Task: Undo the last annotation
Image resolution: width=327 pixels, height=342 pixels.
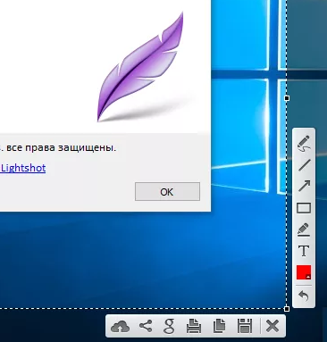Action: [x=304, y=296]
